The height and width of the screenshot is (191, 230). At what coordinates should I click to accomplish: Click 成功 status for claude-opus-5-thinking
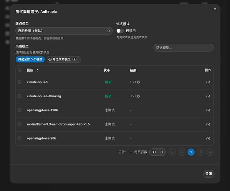(x=108, y=96)
